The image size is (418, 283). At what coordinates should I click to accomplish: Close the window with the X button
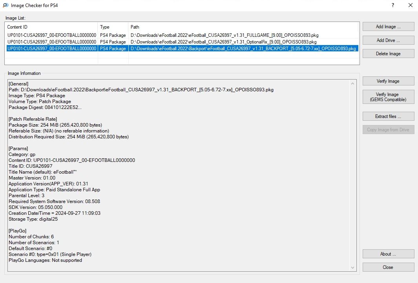click(410, 5)
